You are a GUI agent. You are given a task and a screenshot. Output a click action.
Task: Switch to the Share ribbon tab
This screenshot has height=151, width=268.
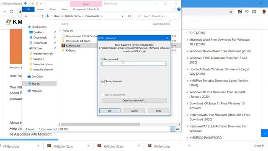(x=53, y=9)
